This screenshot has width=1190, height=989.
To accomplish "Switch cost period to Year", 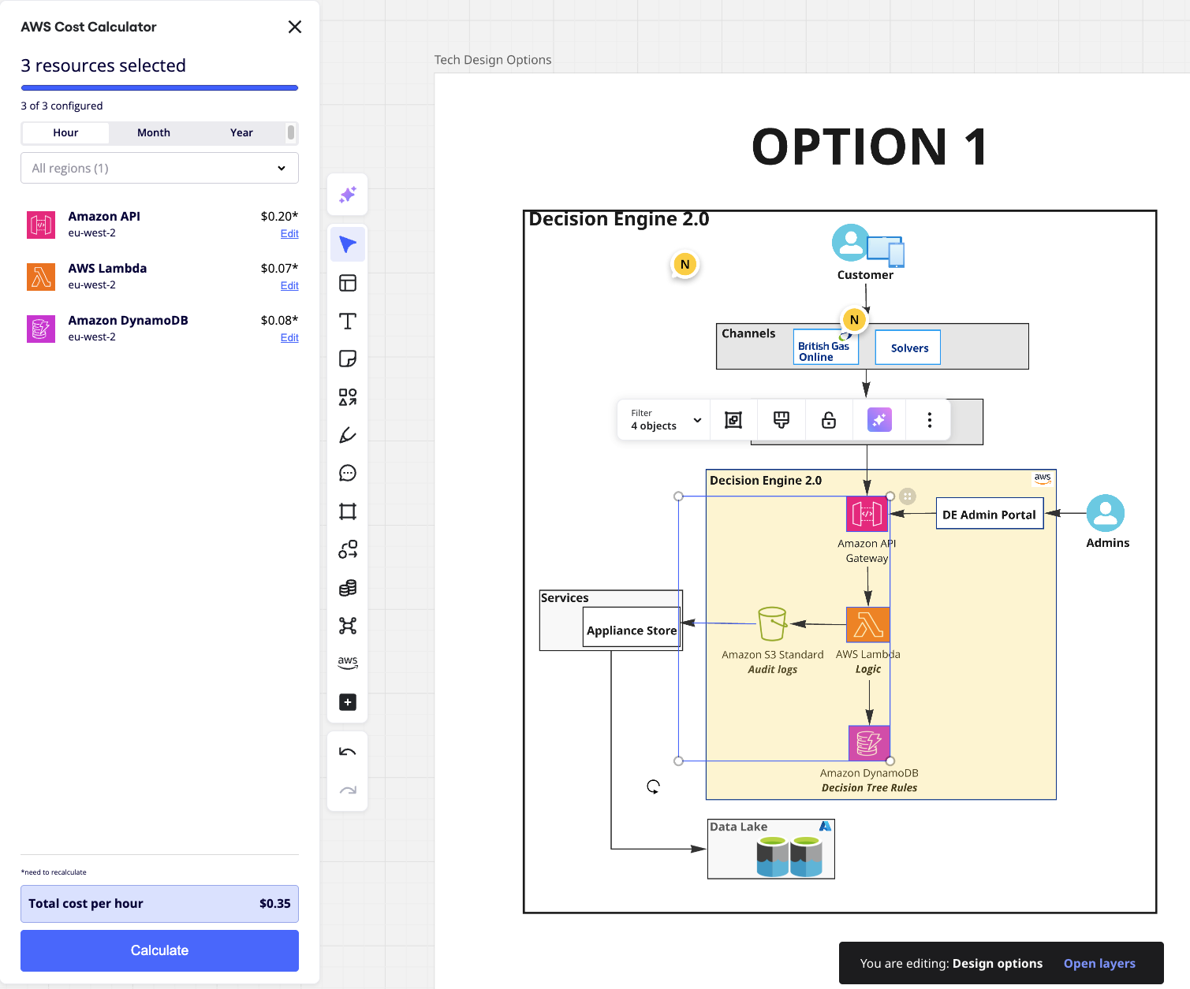I will click(241, 132).
